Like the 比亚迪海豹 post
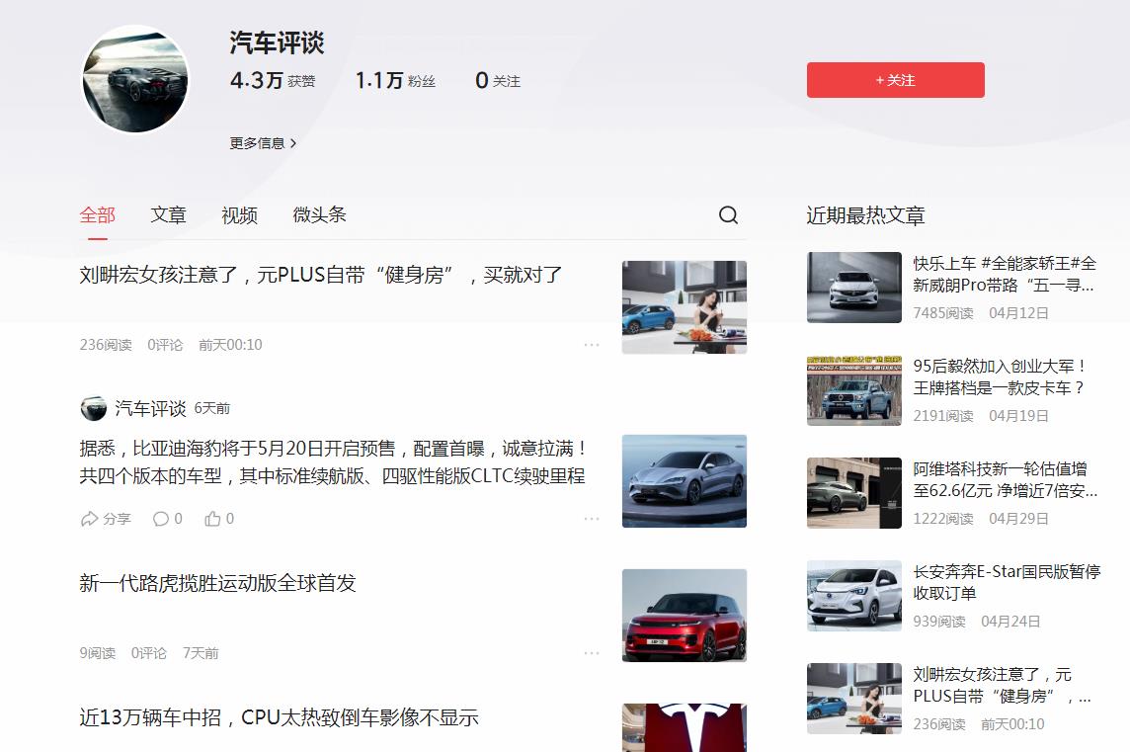The height and width of the screenshot is (752, 1130). click(219, 519)
